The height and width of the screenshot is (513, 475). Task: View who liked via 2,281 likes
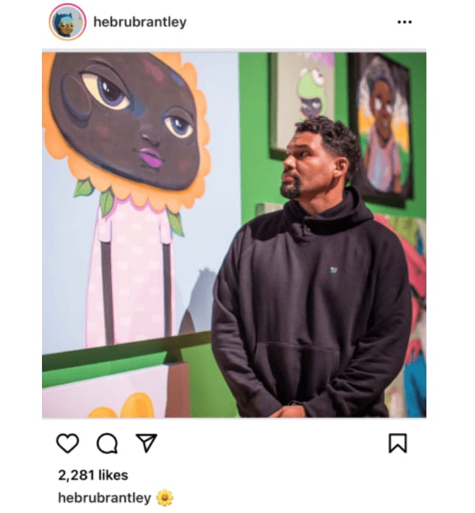pyautogui.click(x=93, y=475)
